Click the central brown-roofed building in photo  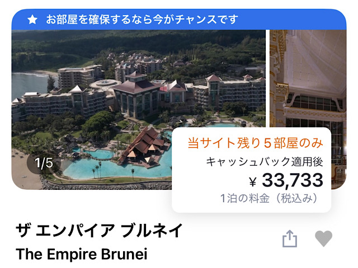tap(136, 95)
